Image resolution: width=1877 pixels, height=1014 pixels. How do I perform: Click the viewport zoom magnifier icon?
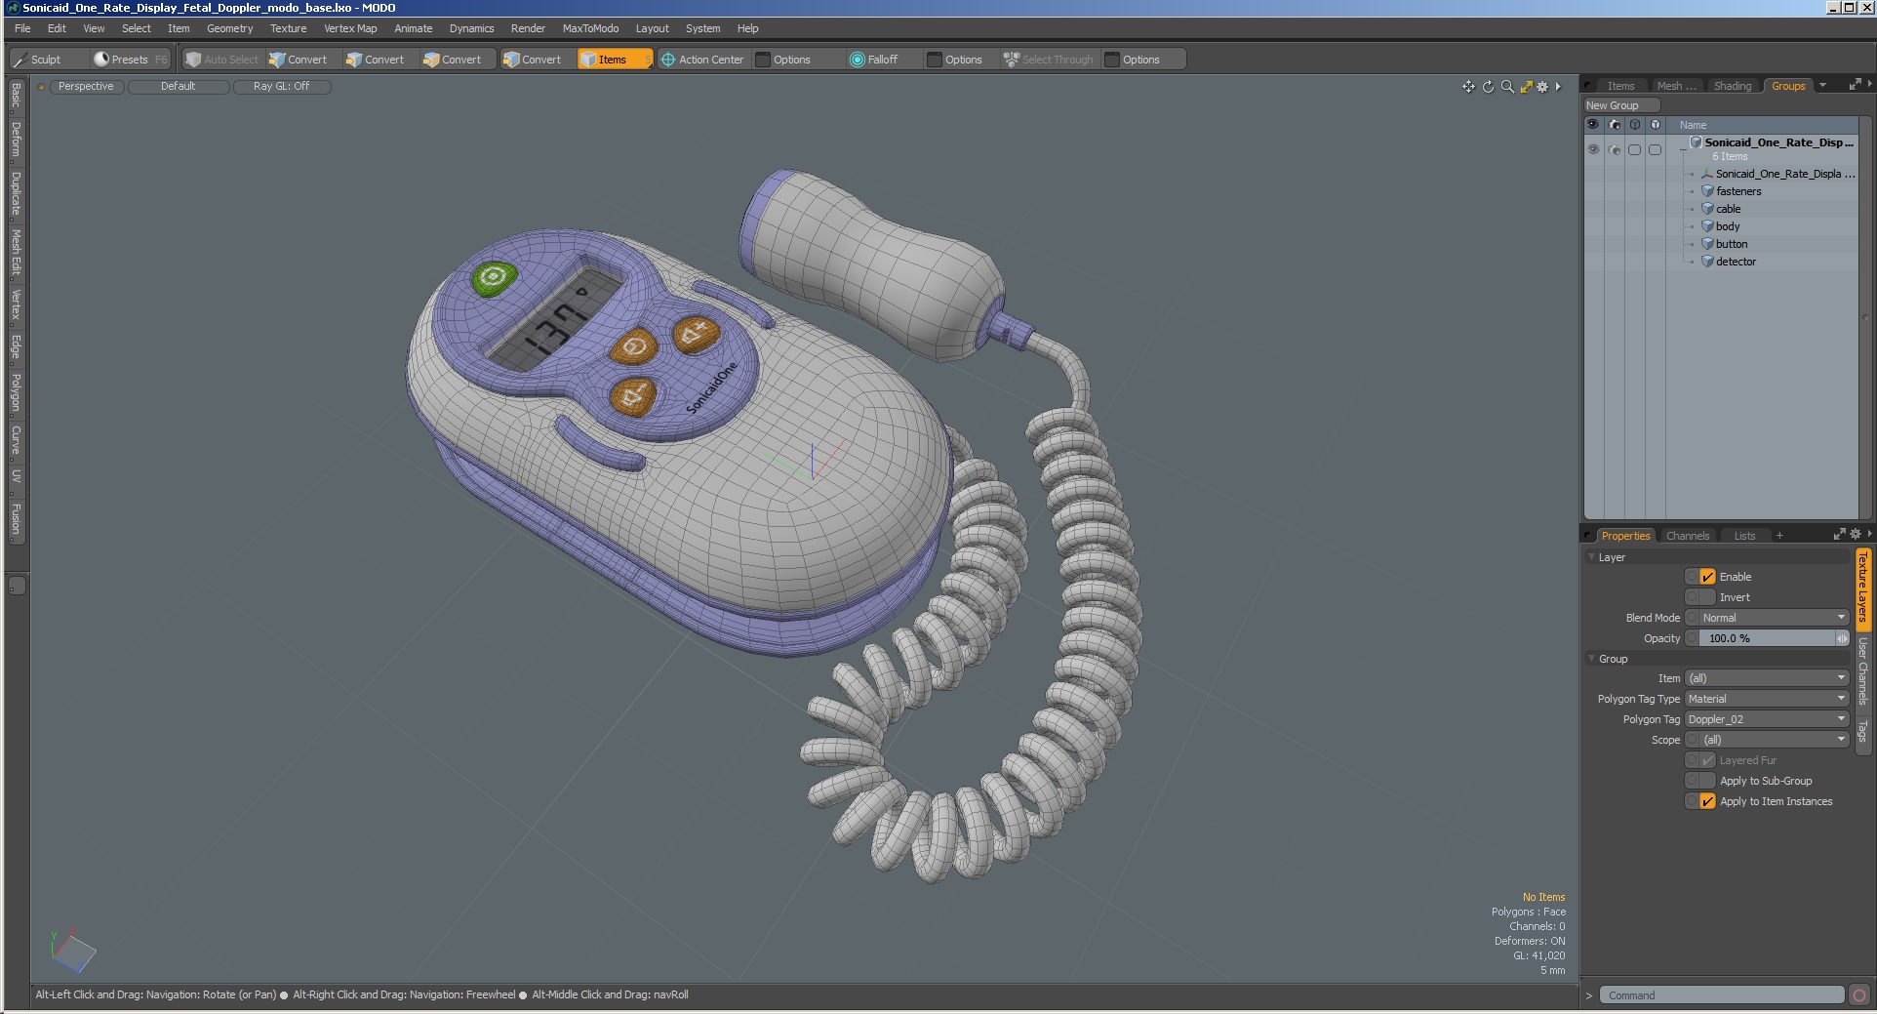1507,87
